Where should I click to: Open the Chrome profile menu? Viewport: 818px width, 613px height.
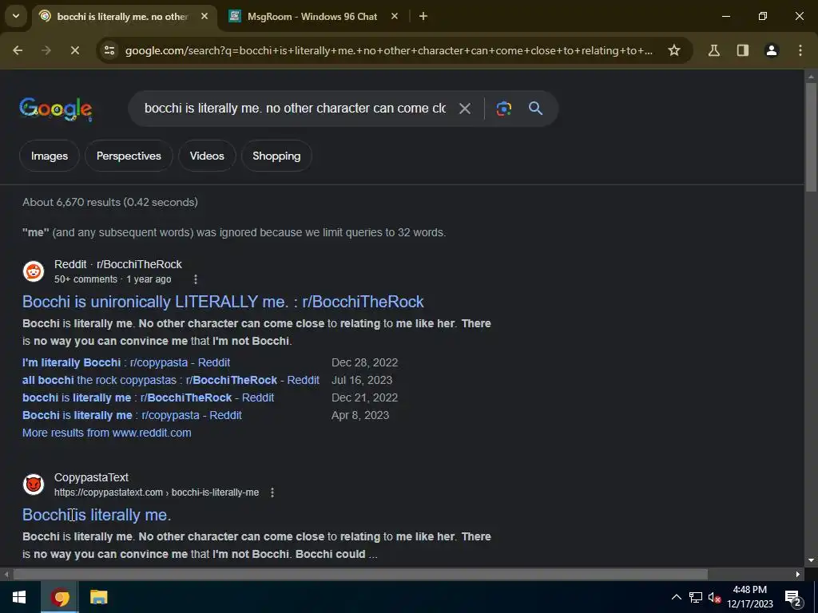click(771, 50)
